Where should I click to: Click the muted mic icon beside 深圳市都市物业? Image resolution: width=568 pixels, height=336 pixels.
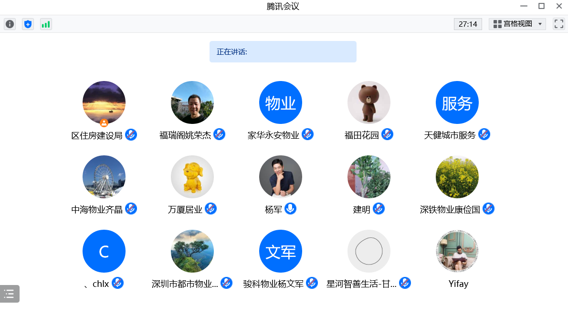pyautogui.click(x=226, y=283)
